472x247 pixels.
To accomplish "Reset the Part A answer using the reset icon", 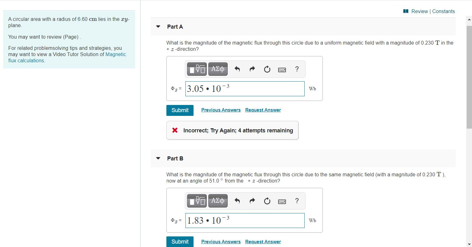I will [x=267, y=69].
